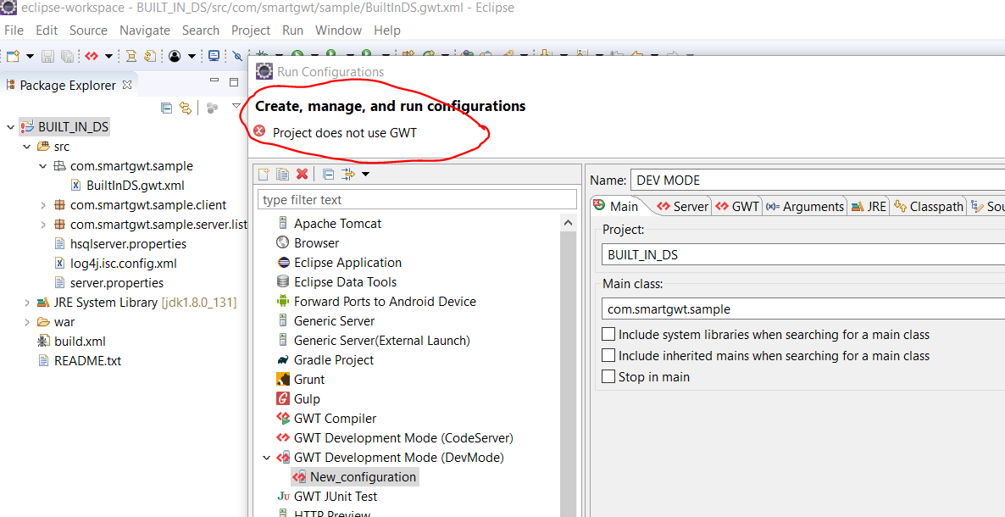
Task: Click the Name field containing DEV MODE
Action: [818, 181]
